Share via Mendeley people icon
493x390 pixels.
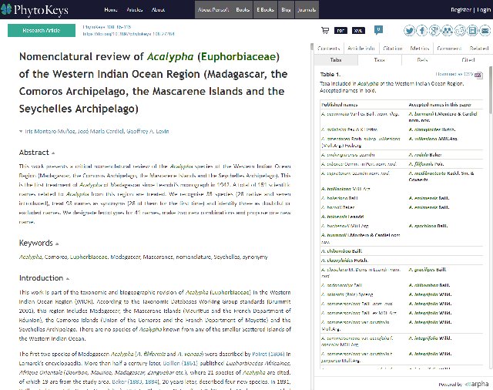[447, 31]
